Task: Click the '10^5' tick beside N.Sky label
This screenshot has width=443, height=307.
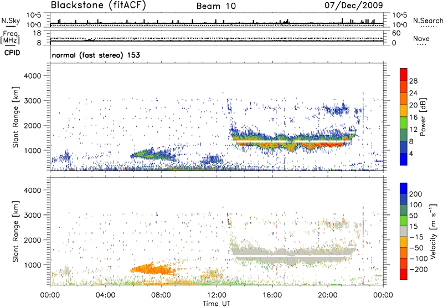Action: click(34, 16)
